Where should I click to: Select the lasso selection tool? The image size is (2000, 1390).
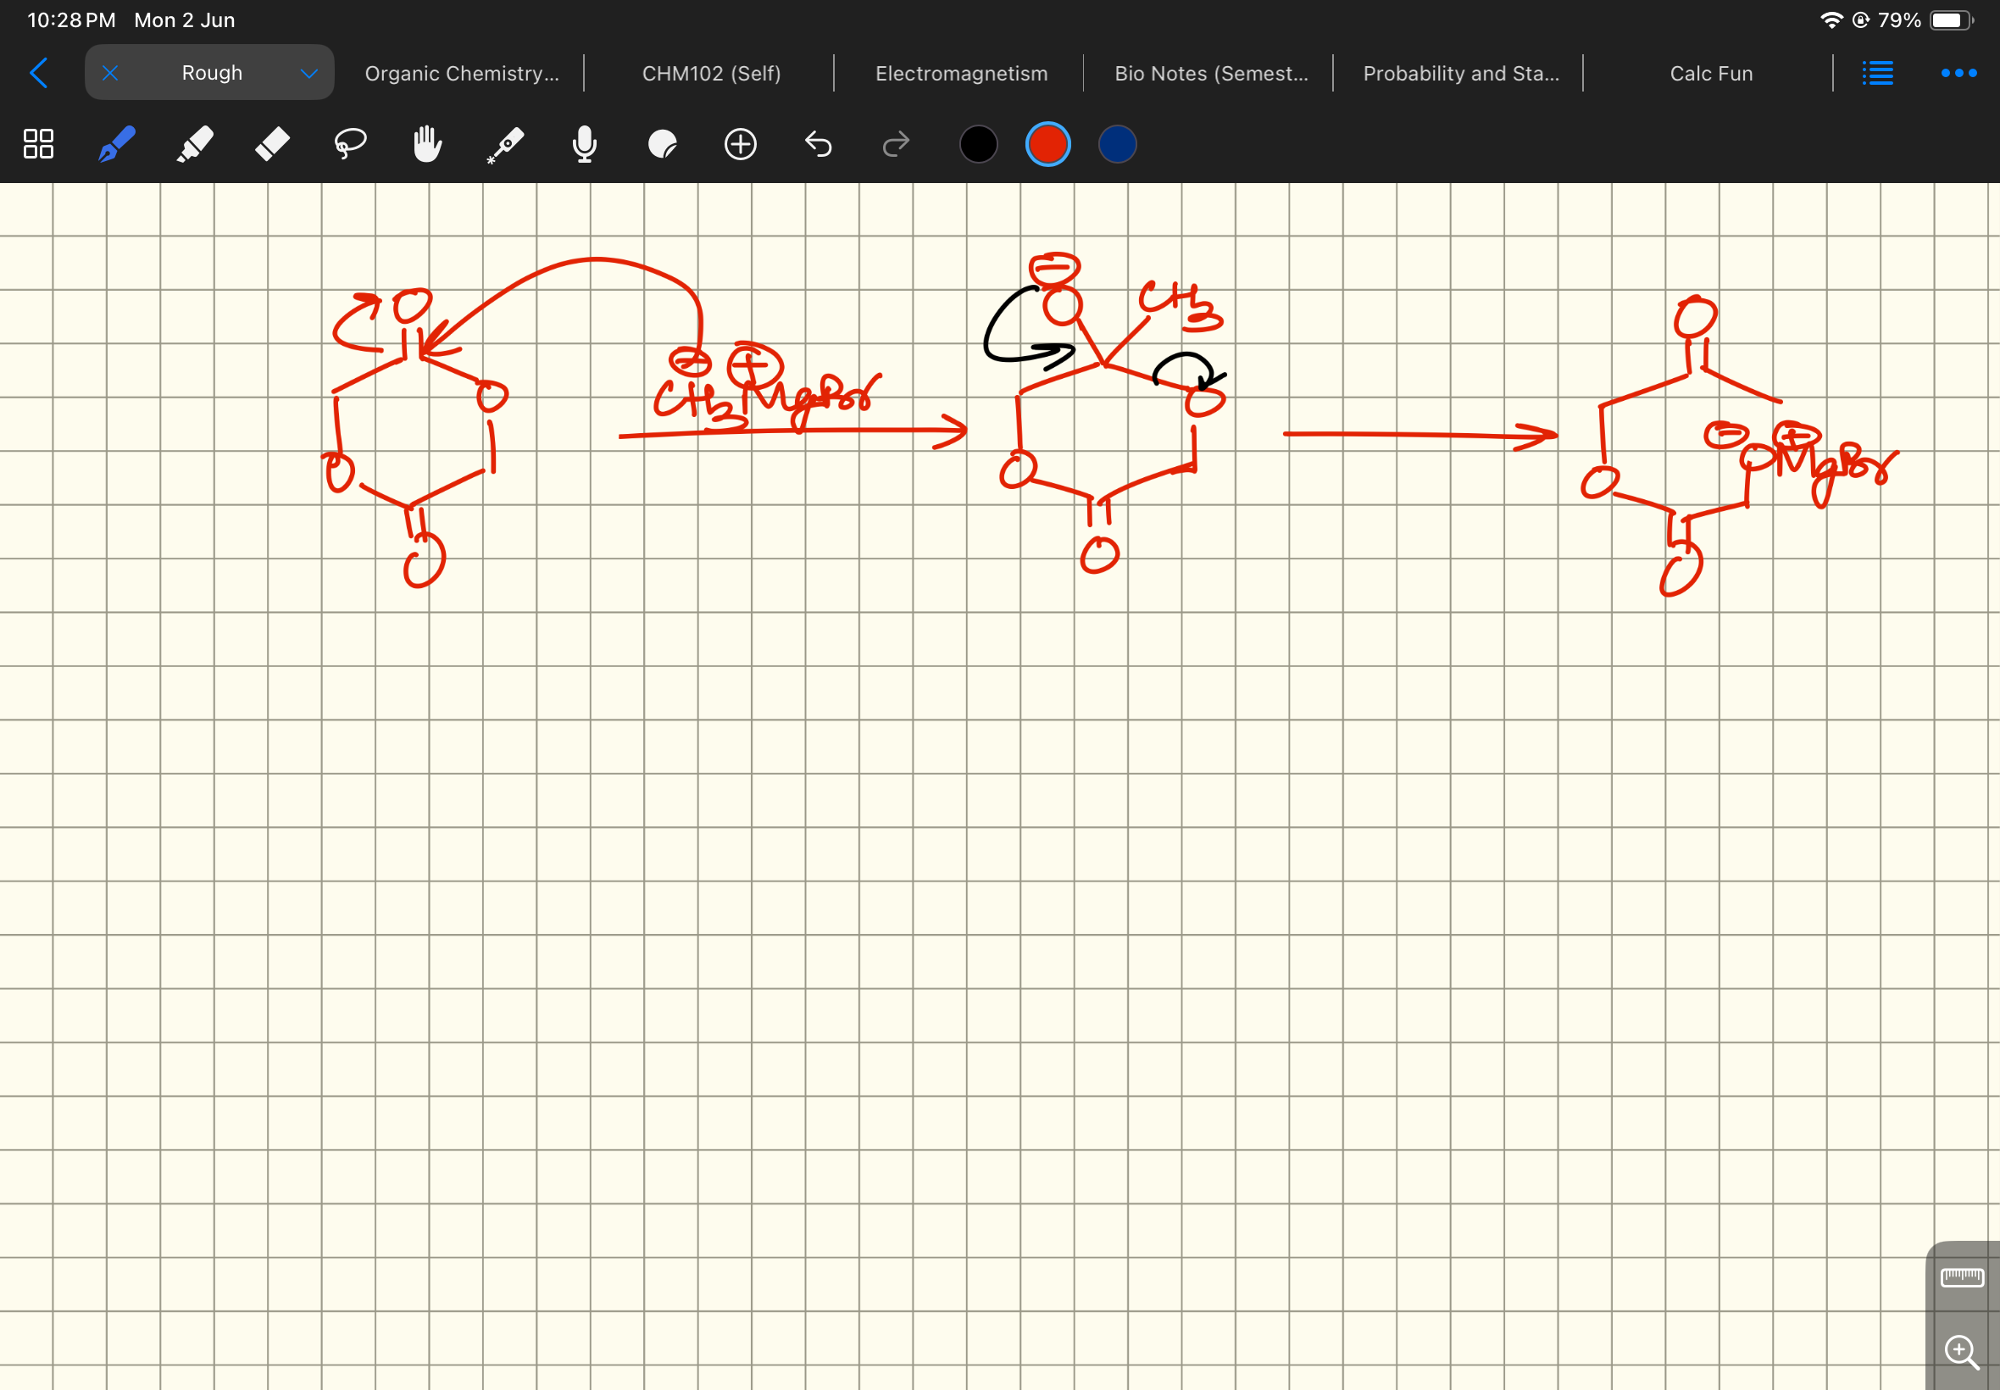pyautogui.click(x=350, y=144)
